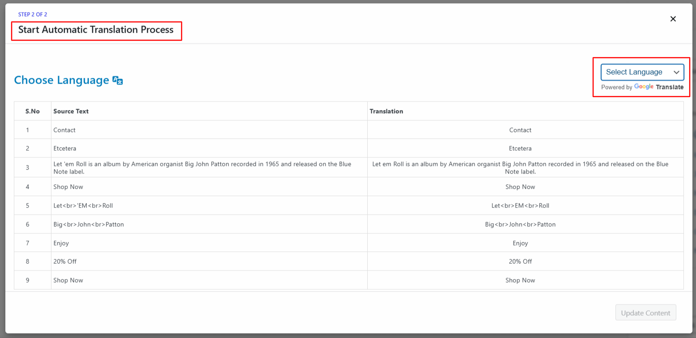Click the translate icon beside Choose Language
This screenshot has width=696, height=338.
[x=118, y=80]
